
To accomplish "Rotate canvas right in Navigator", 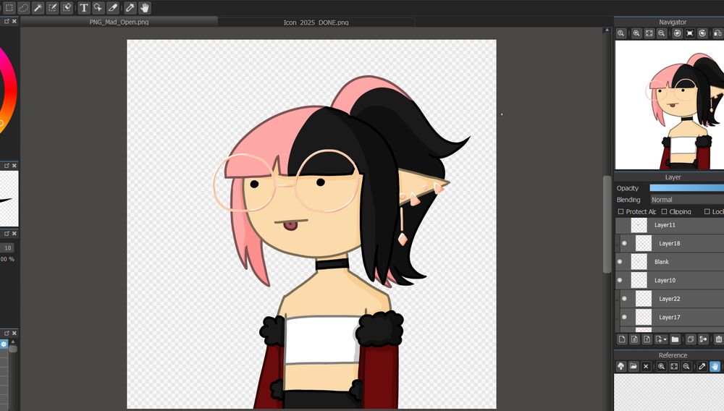I will click(702, 33).
